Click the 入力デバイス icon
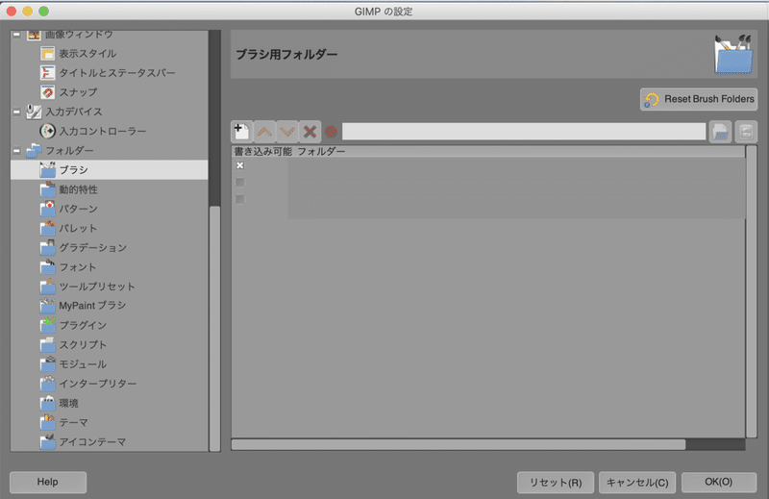The image size is (769, 499). 34,112
